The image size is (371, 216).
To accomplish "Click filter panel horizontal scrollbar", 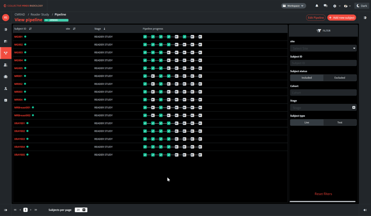I will click(322, 202).
